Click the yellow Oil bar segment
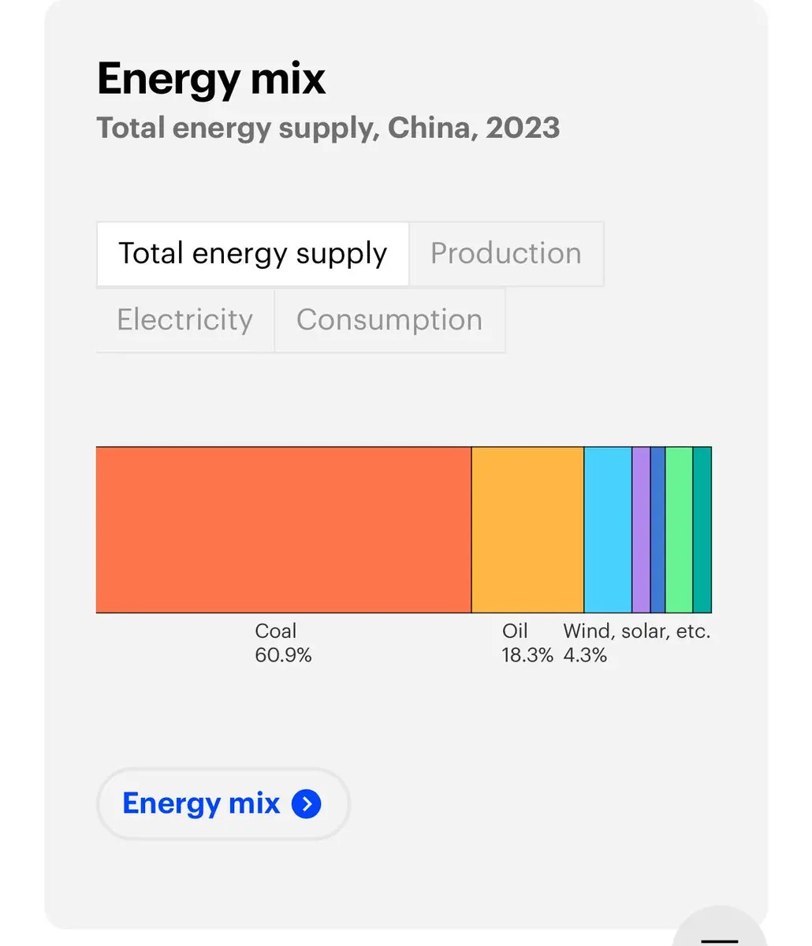The height and width of the screenshot is (946, 812). click(527, 530)
